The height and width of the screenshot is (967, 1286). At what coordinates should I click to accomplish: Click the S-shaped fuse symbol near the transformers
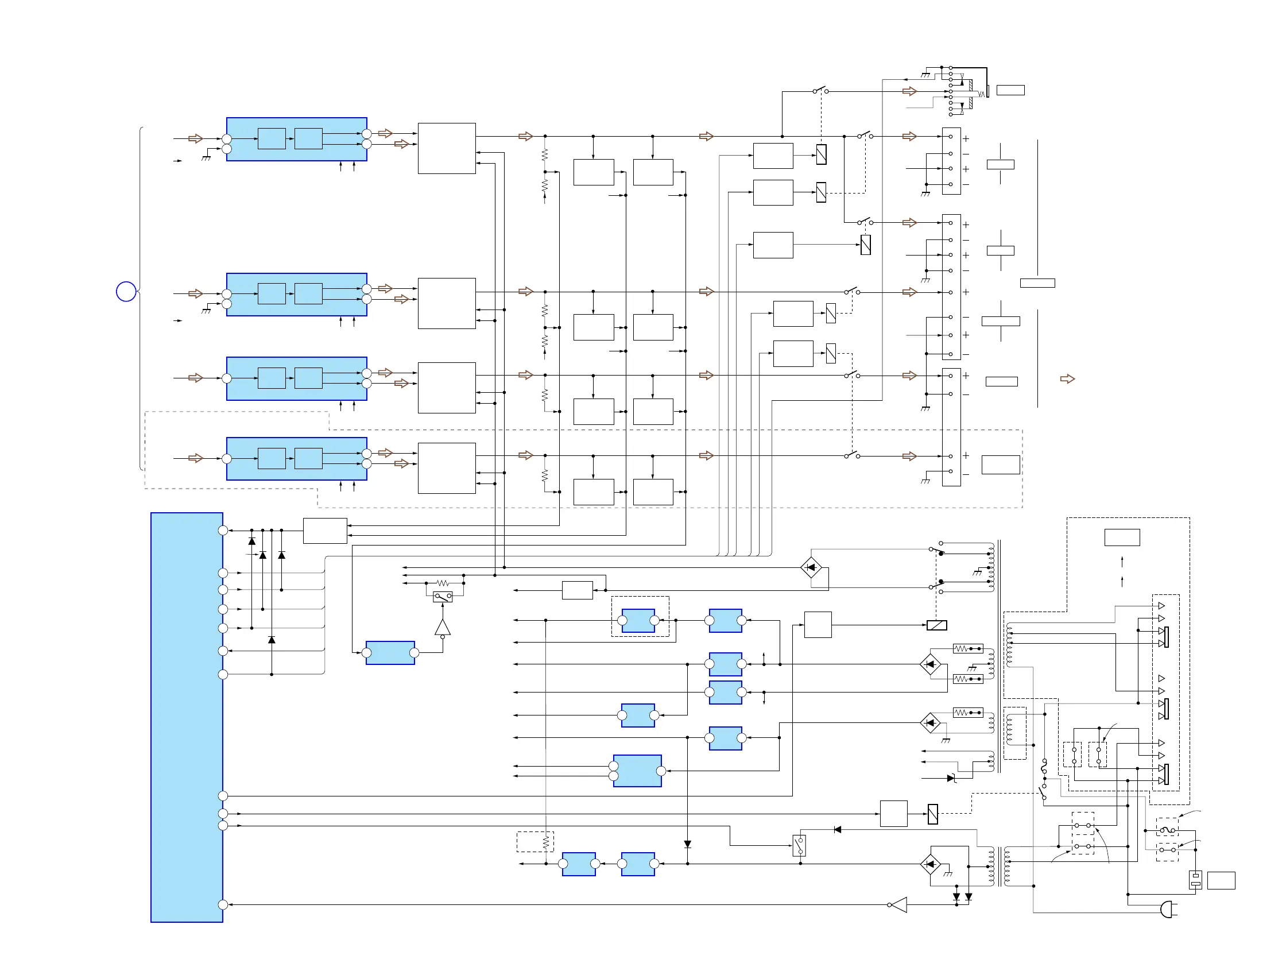pyautogui.click(x=1044, y=767)
